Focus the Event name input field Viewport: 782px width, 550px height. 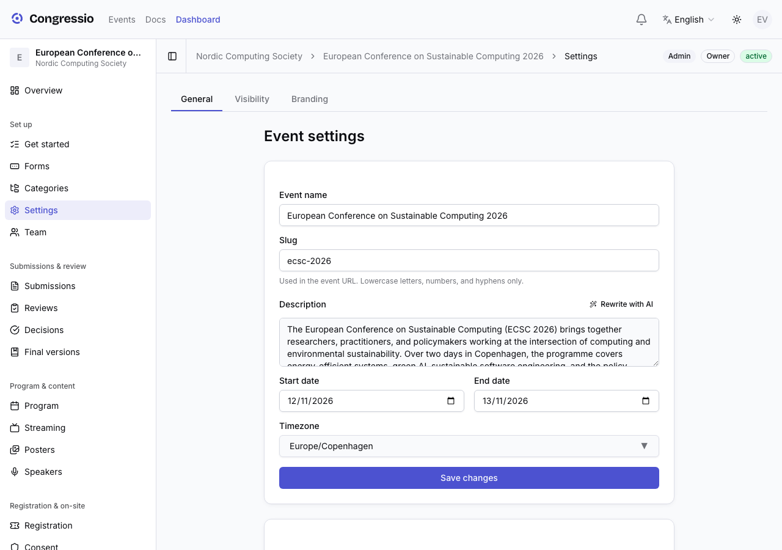point(469,215)
